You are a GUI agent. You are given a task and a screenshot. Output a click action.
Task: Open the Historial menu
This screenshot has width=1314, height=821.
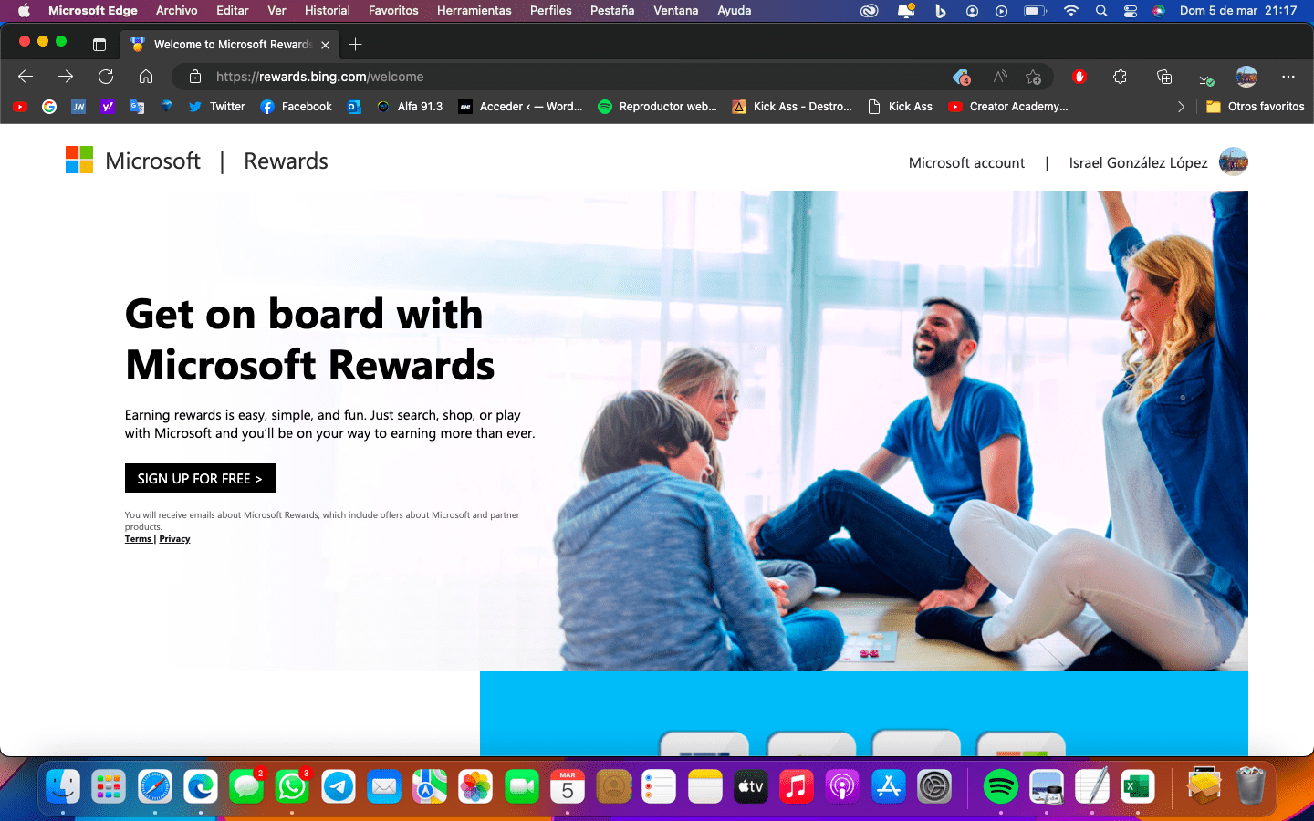[x=327, y=10]
